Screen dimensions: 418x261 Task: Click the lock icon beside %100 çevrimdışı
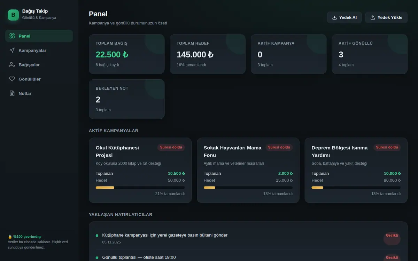(x=10, y=237)
